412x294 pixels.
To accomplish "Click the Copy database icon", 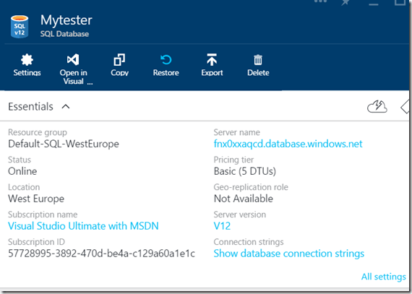I will click(x=119, y=60).
